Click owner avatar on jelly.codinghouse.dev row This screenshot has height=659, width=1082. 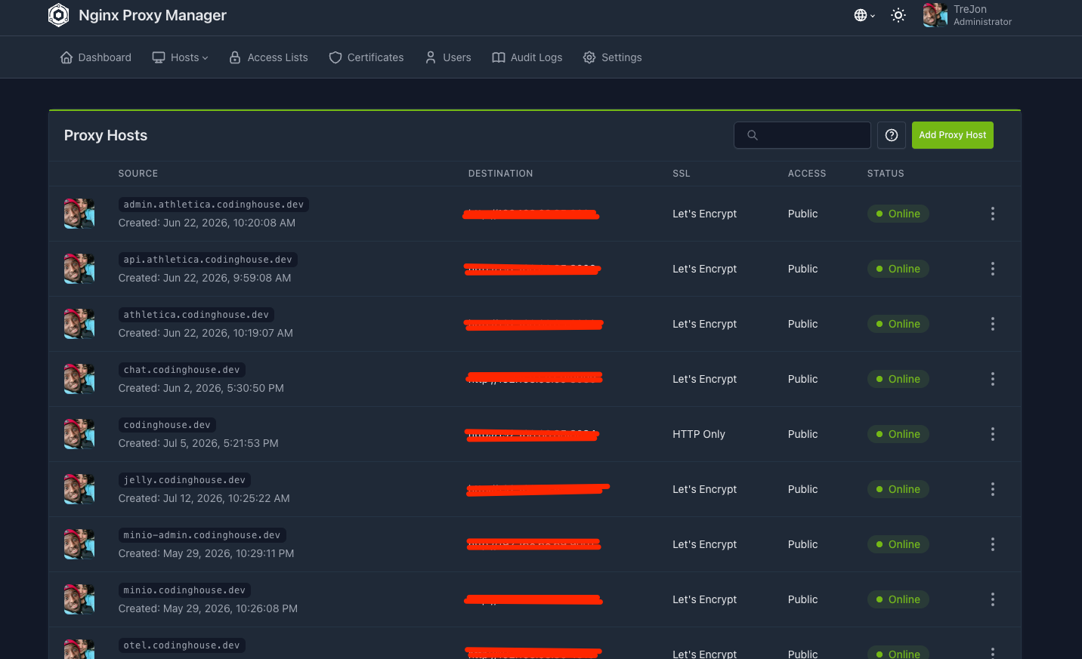click(x=79, y=489)
